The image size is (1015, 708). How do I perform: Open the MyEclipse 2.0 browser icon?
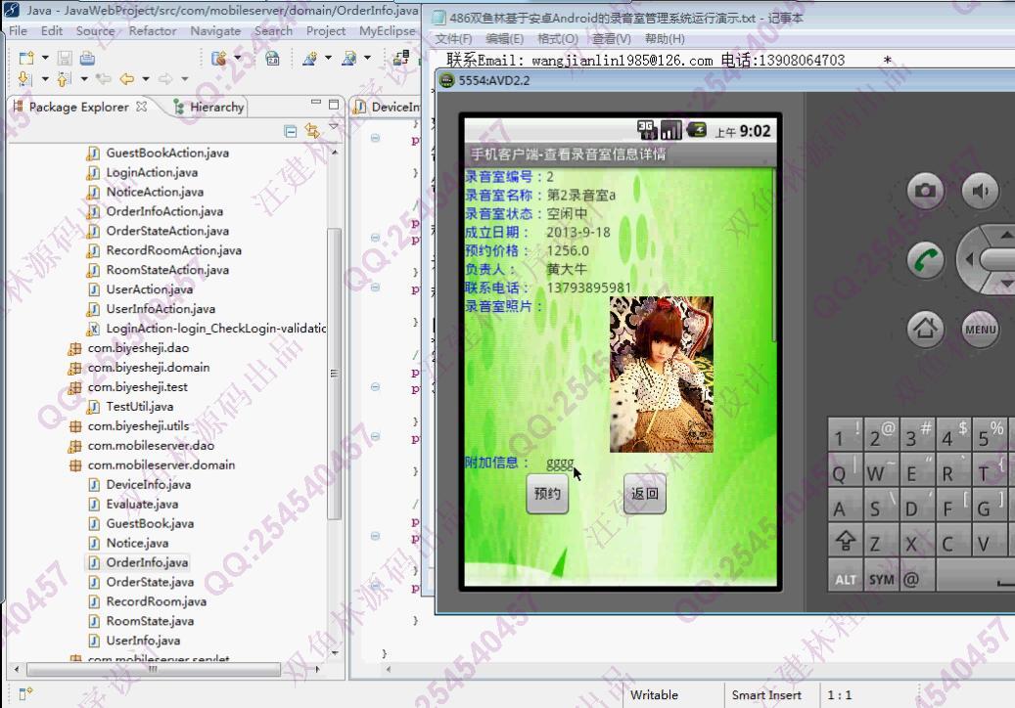click(272, 59)
